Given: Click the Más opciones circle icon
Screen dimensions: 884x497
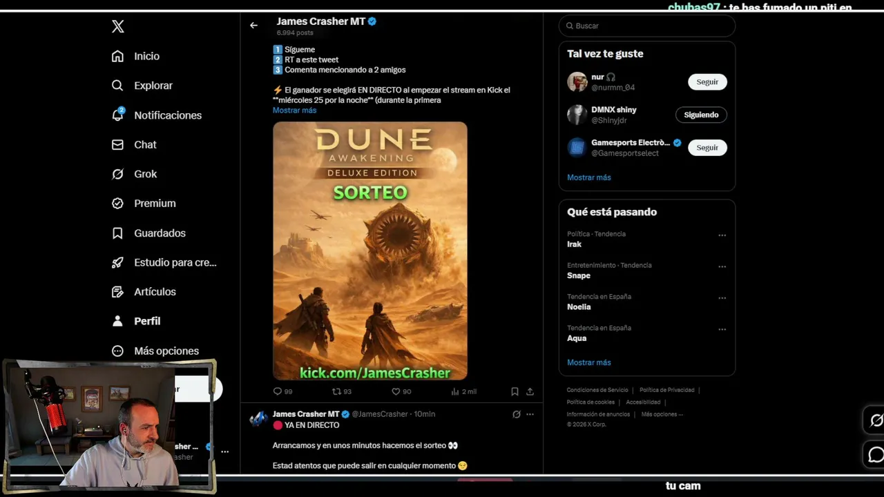Looking at the screenshot, I should [117, 351].
